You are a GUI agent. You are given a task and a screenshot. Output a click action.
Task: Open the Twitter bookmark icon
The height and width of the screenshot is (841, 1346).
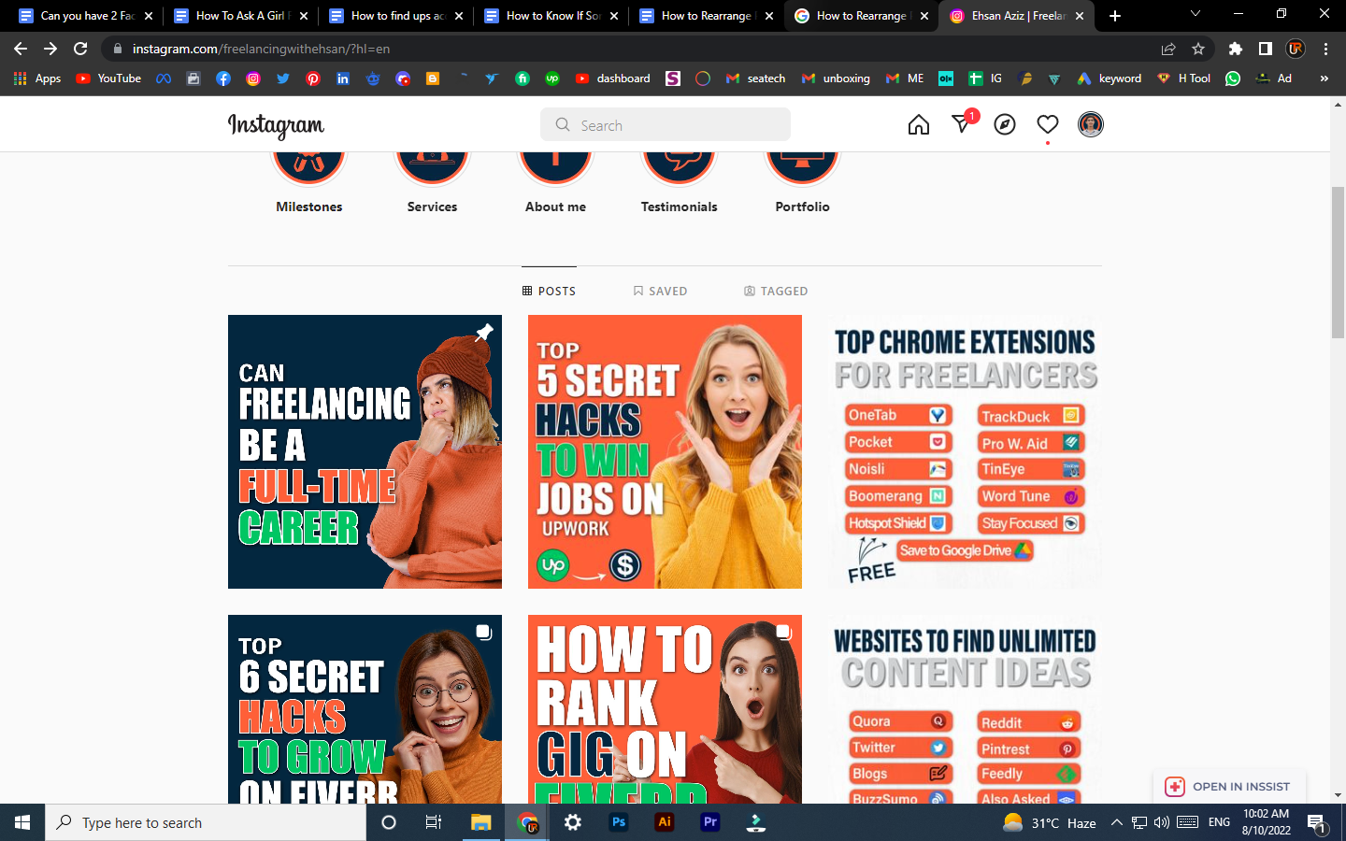click(x=283, y=78)
